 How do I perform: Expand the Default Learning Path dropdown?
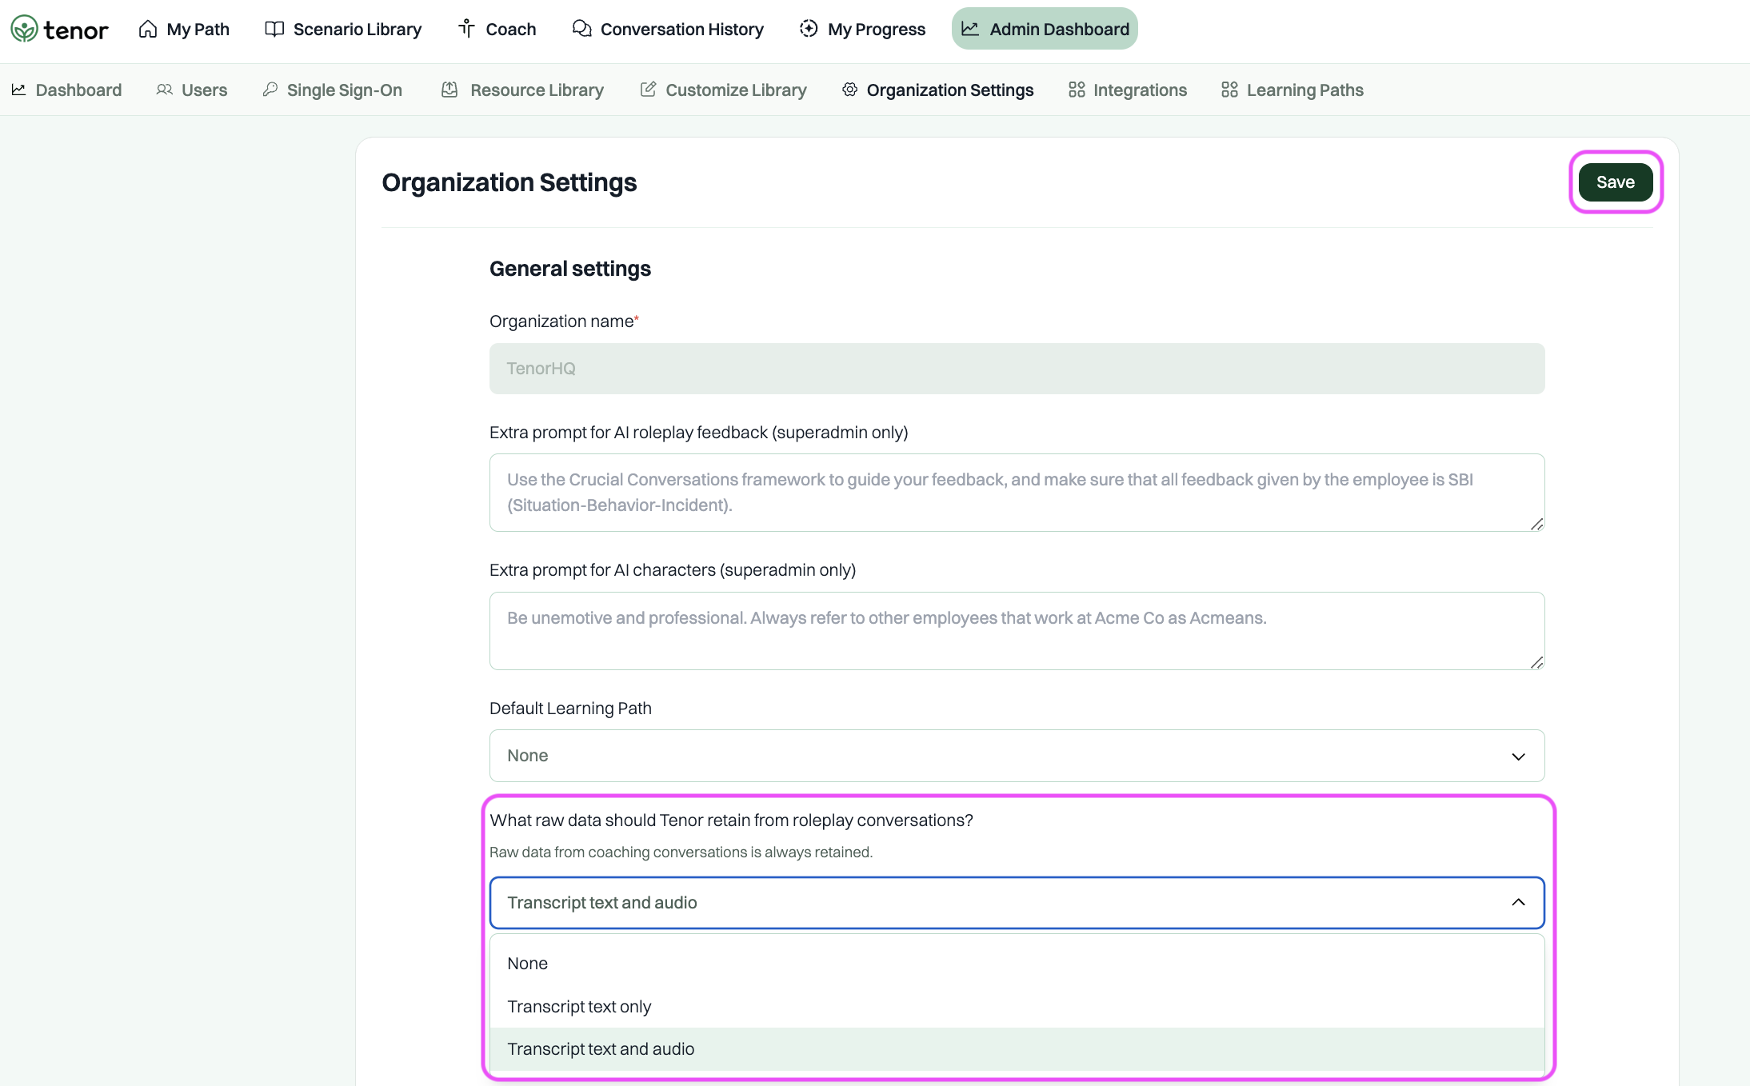pos(1017,756)
